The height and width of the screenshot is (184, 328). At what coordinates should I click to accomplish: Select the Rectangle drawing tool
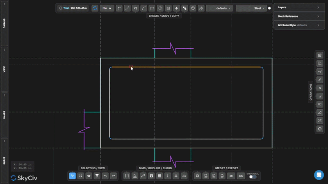coord(152,8)
